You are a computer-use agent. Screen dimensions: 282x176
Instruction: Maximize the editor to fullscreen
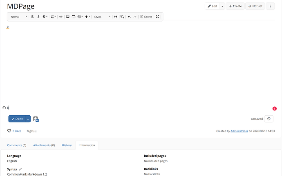click(x=157, y=17)
